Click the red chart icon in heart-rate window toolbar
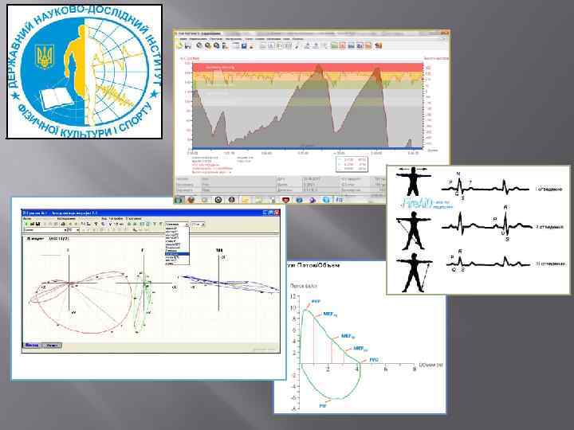This screenshot has height=430, width=574. coord(342,45)
